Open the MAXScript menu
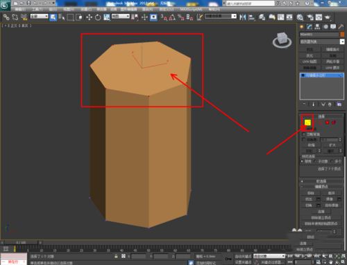347x265 pixels. coord(191,9)
